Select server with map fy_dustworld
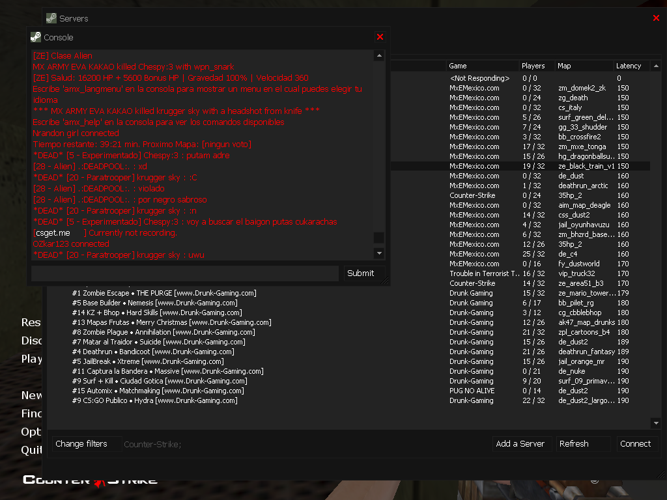 (520, 264)
